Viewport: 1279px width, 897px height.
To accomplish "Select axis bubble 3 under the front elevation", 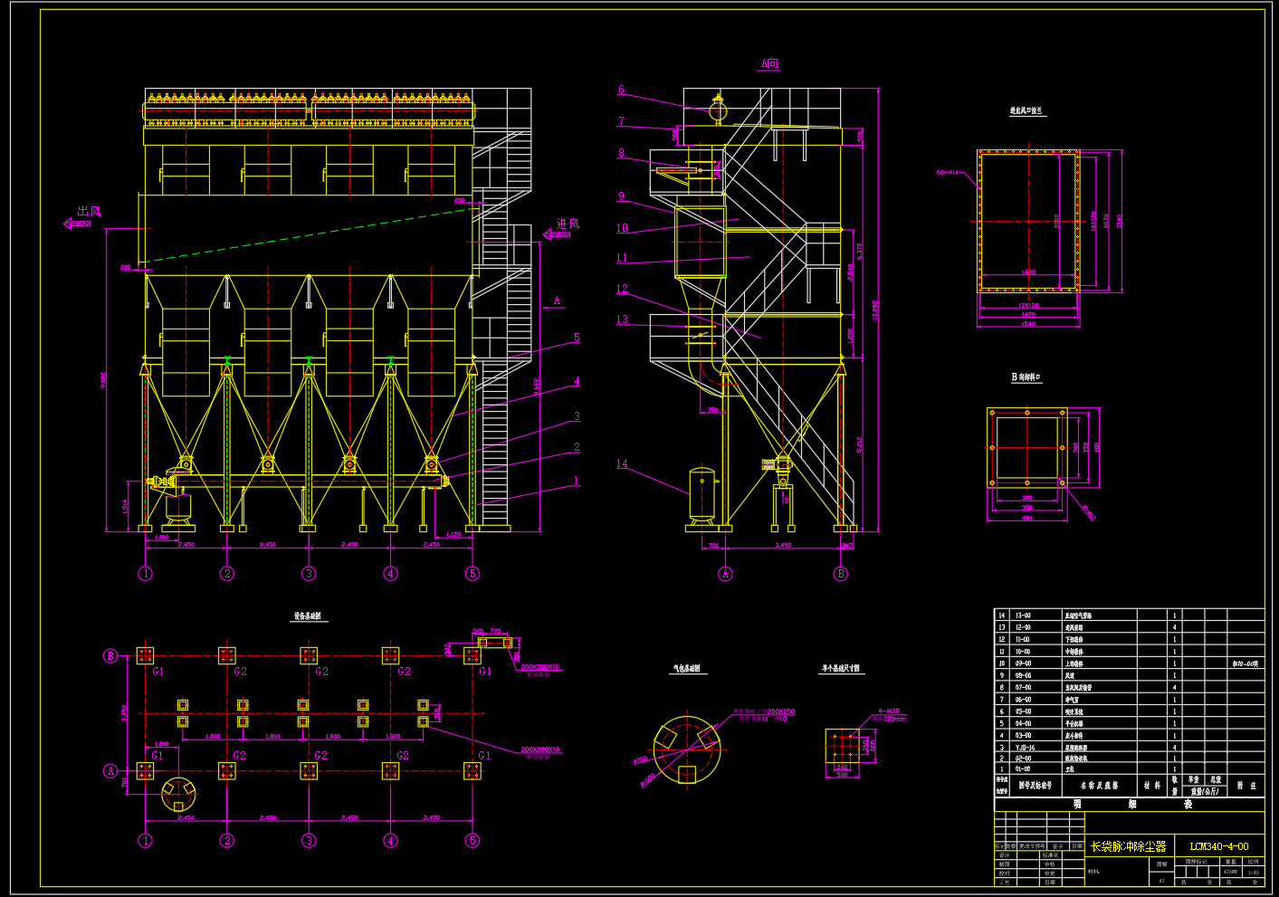I will 309,573.
